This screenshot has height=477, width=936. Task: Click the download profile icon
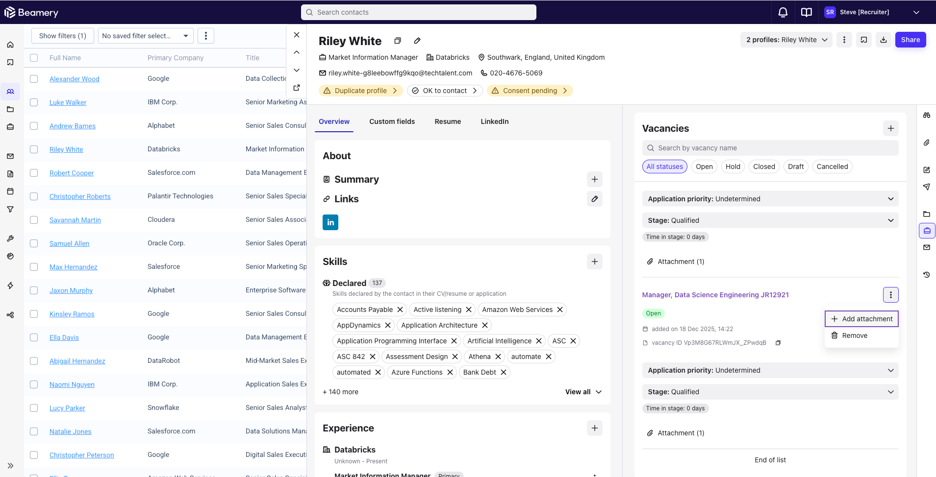[883, 40]
